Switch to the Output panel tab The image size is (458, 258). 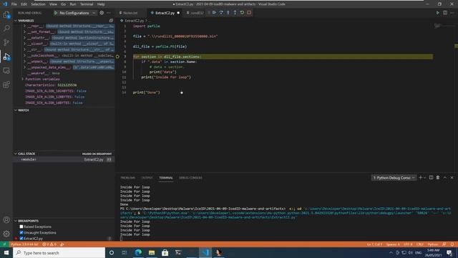pyautogui.click(x=147, y=178)
